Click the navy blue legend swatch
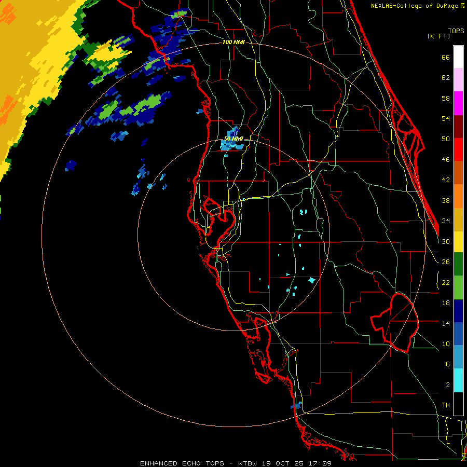467x467 pixels. tap(458, 311)
